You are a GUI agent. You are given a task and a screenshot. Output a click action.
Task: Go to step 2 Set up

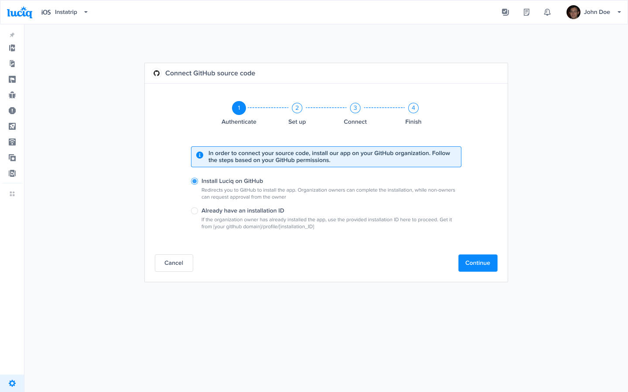[x=297, y=108]
